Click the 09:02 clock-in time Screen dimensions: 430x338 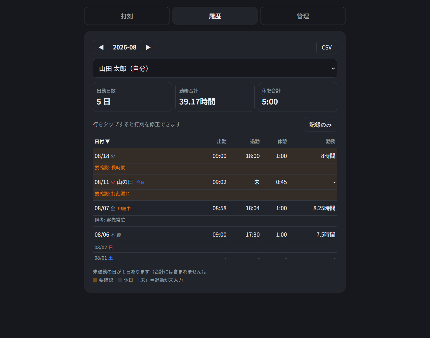(220, 182)
